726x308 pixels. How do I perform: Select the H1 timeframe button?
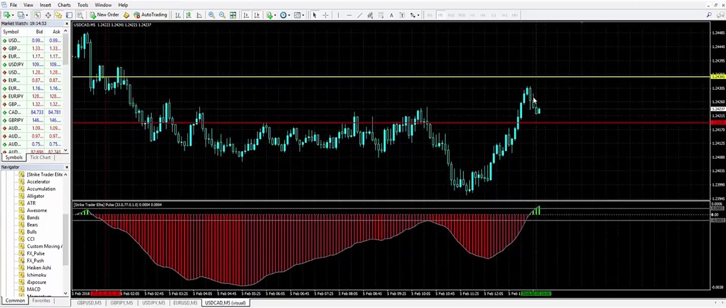(x=472, y=15)
